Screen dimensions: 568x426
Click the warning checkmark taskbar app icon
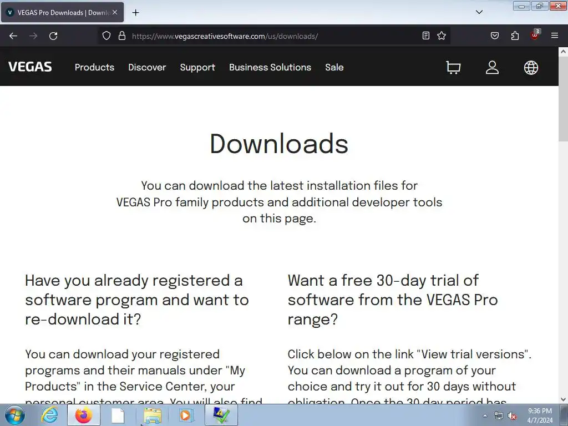[221, 415]
